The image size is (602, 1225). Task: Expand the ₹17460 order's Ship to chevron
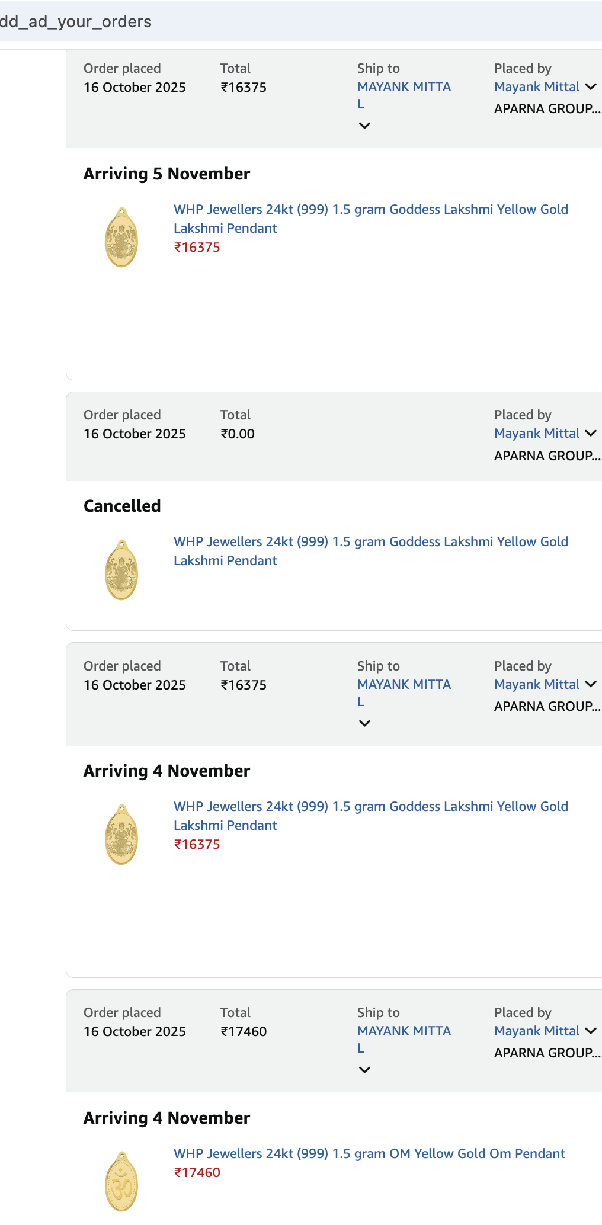tap(365, 1070)
